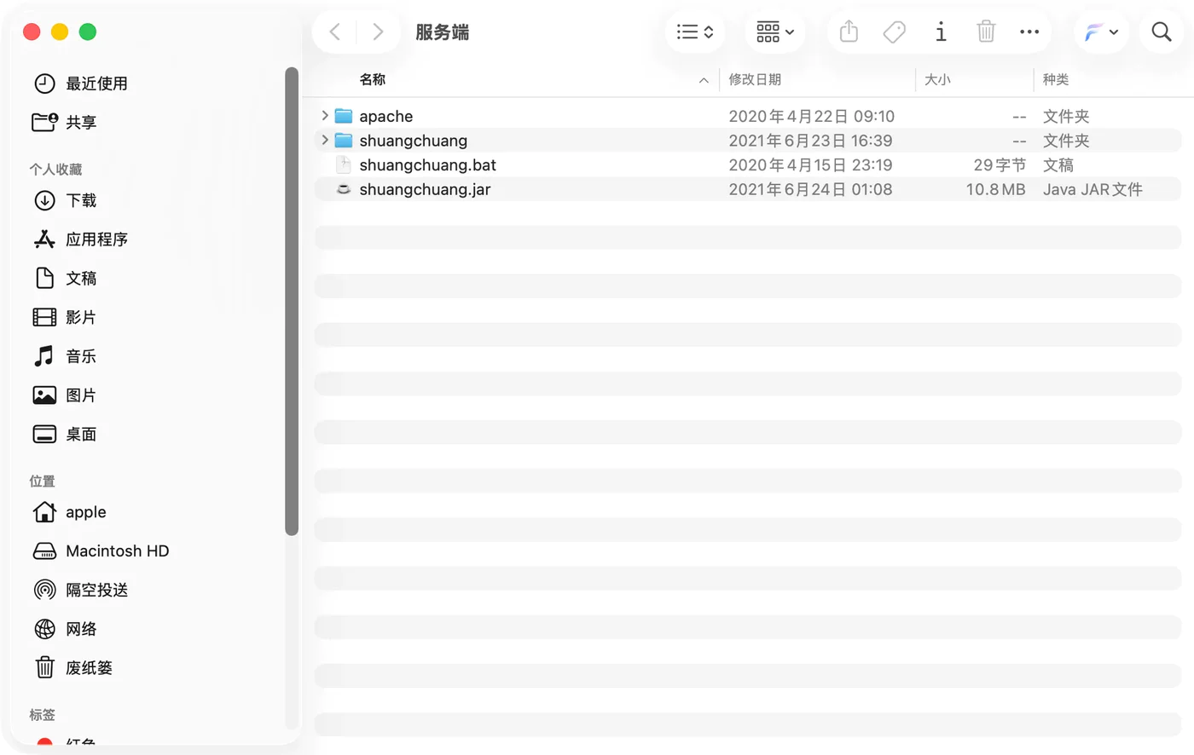Click the sidebar vertical scrollbar
1194x755 pixels.
point(292,302)
